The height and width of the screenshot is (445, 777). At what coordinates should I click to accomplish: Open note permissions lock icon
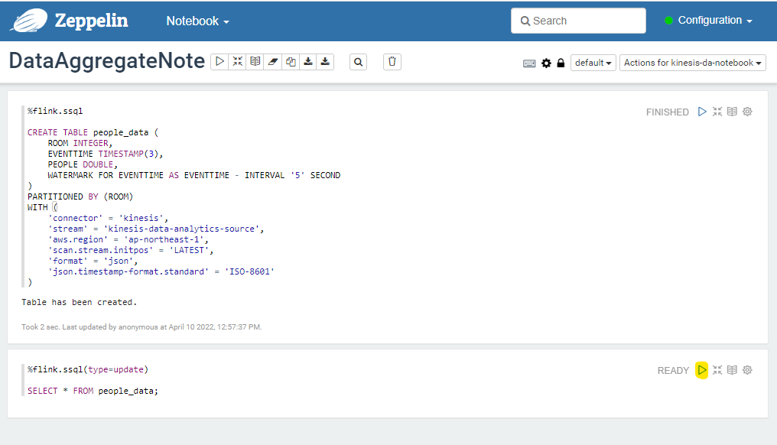(561, 63)
